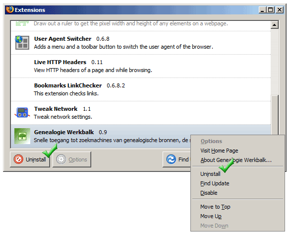Choose Visit Home Page from context menu
The width and height of the screenshot is (291, 236).
(219, 151)
